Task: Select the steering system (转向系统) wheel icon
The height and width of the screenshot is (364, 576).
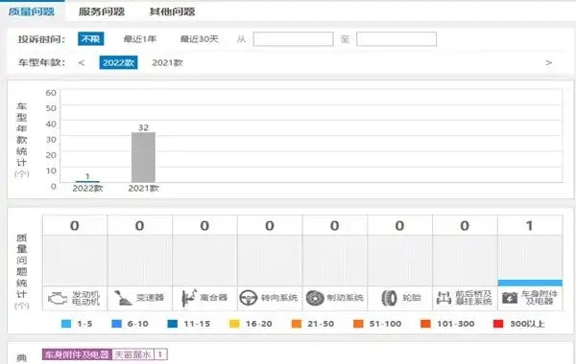Action: tap(249, 298)
